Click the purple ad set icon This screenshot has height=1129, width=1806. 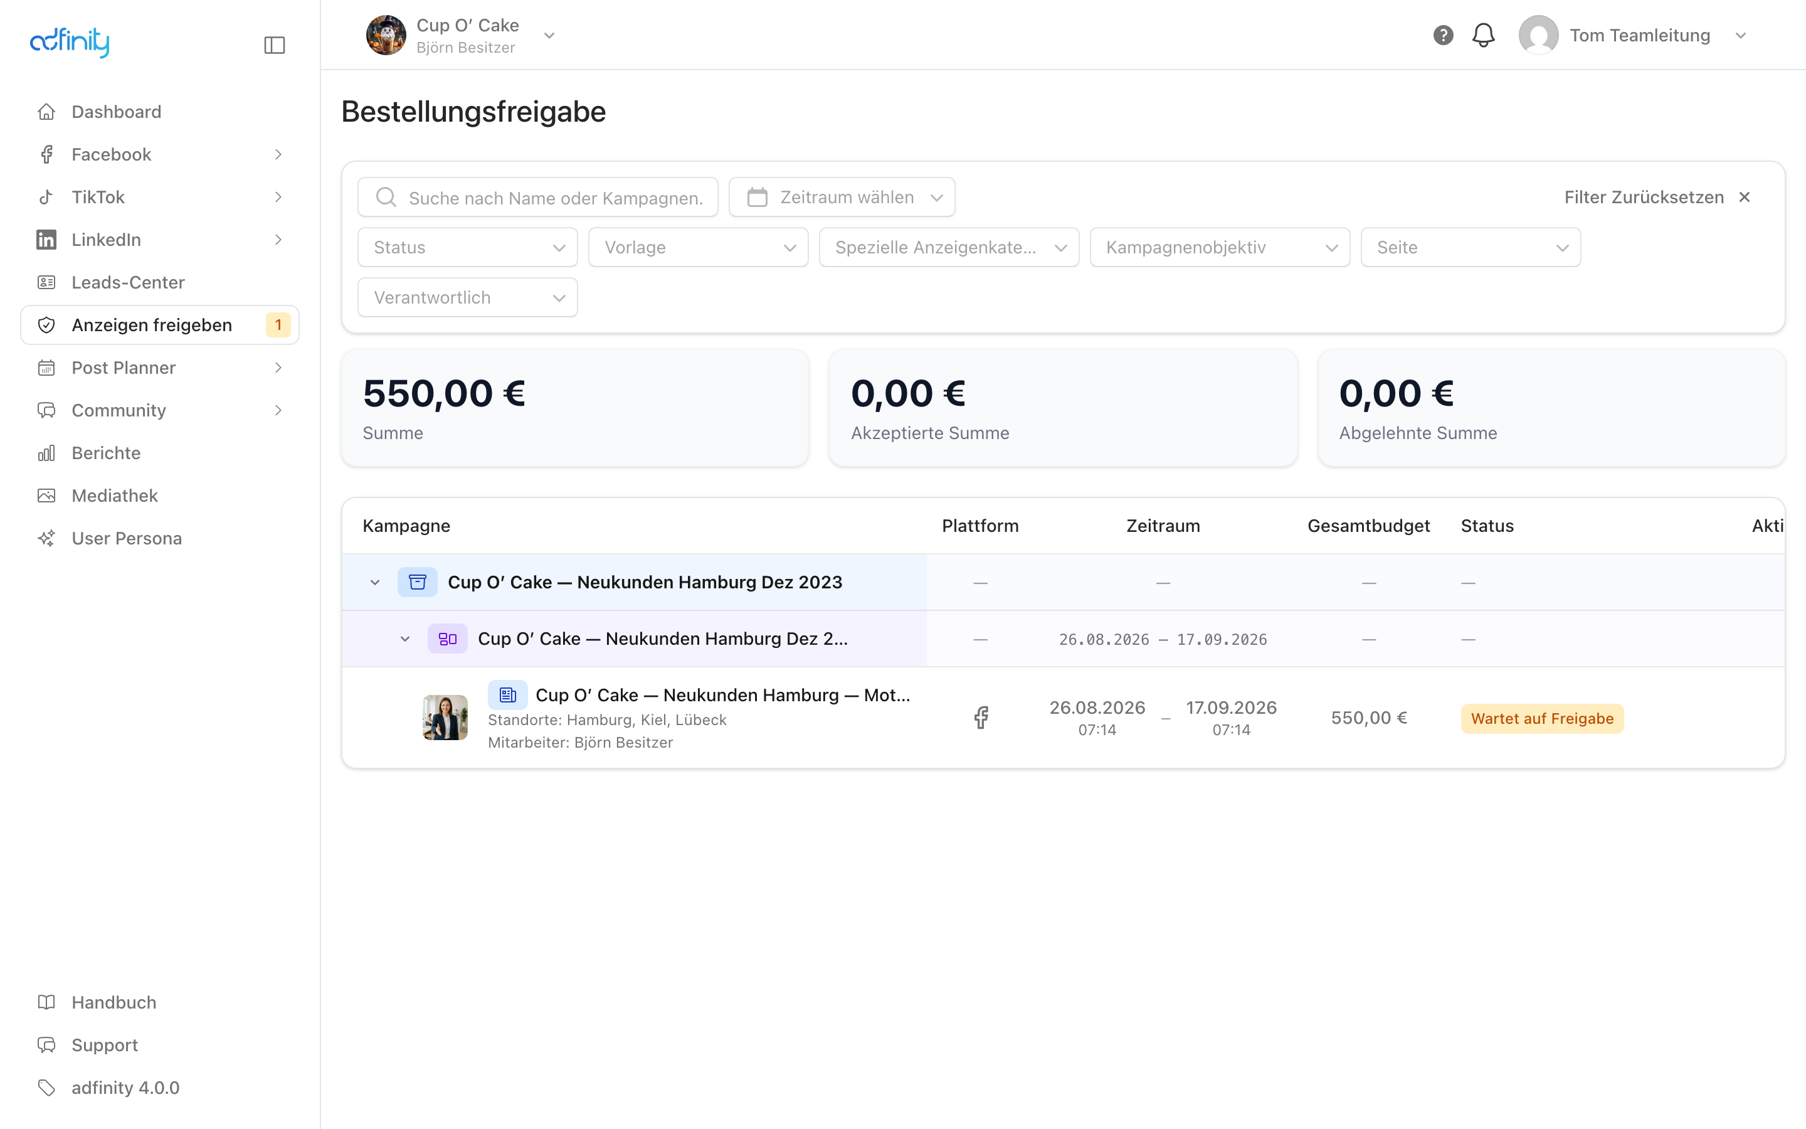pyautogui.click(x=447, y=639)
